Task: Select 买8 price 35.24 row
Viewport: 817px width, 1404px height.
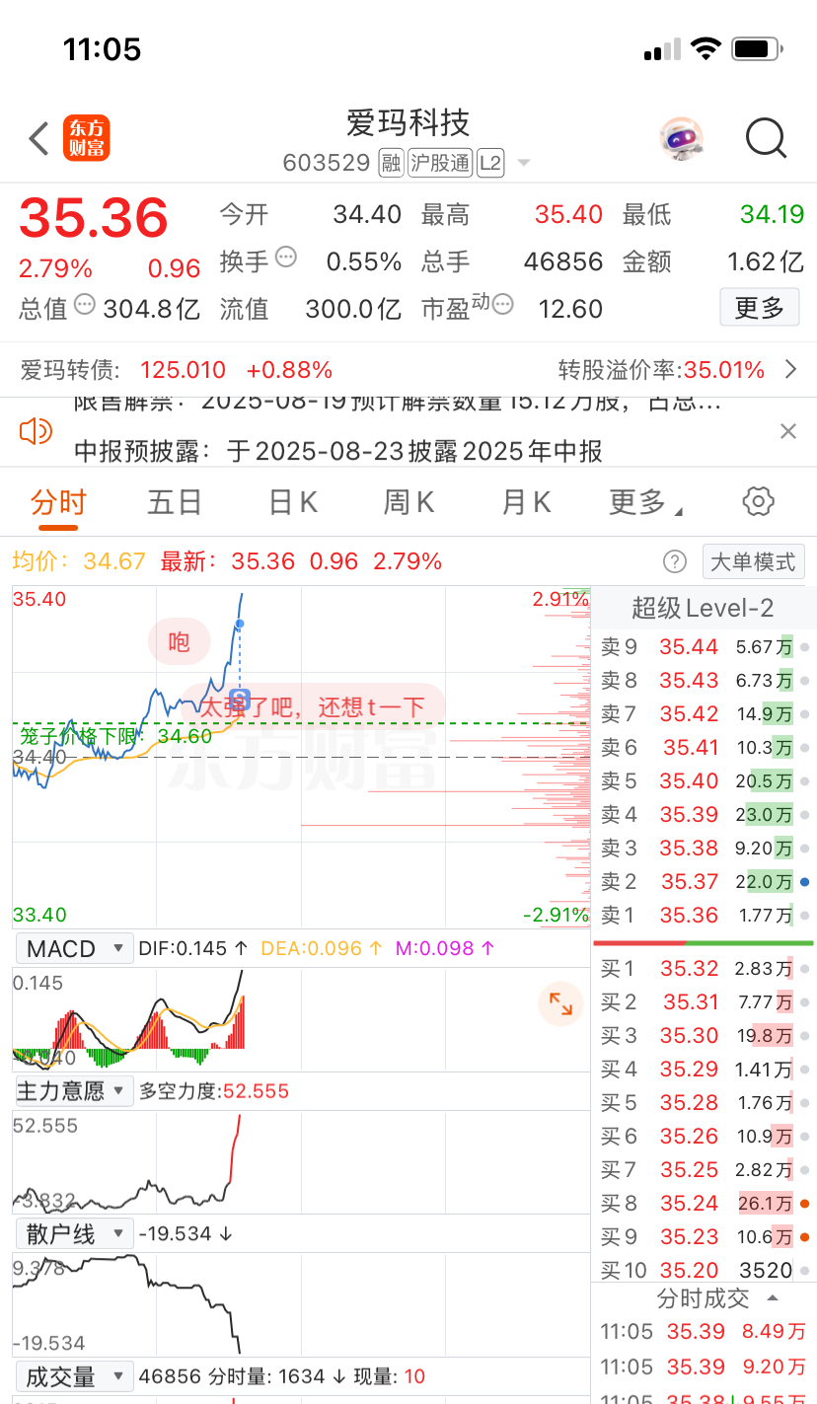Action: [705, 1203]
